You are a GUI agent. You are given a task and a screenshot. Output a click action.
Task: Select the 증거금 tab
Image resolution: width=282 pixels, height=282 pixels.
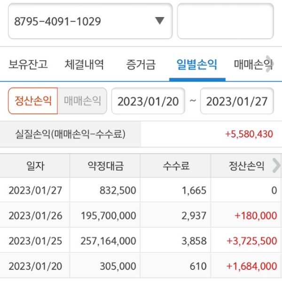pyautogui.click(x=141, y=64)
